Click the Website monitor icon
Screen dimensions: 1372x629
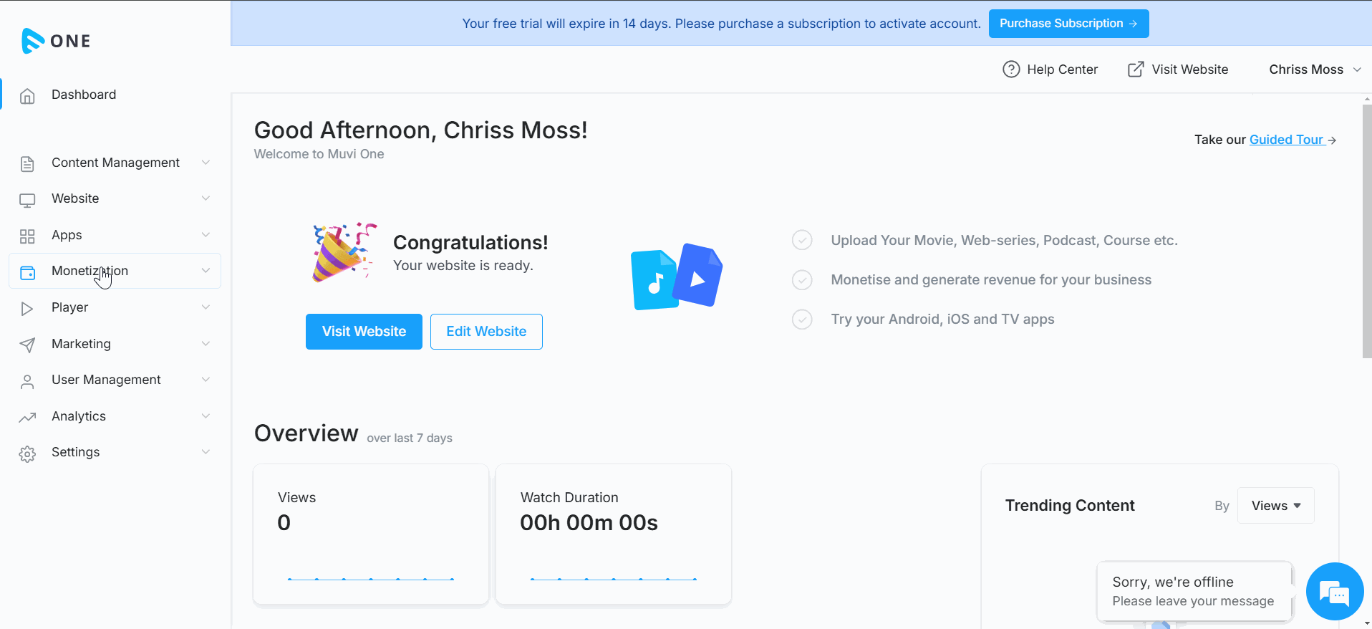tap(27, 200)
